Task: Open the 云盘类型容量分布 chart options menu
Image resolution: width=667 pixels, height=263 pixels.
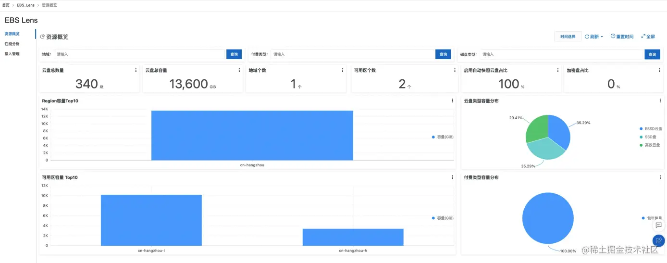Action: coord(661,101)
